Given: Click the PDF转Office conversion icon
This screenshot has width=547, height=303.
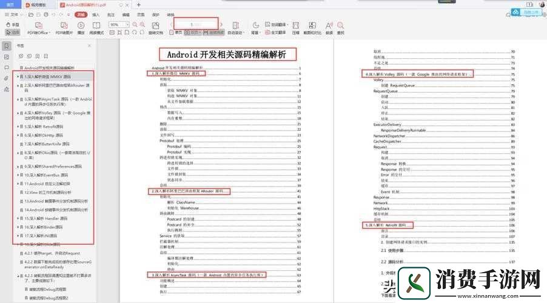Looking at the screenshot, I should 40,27.
